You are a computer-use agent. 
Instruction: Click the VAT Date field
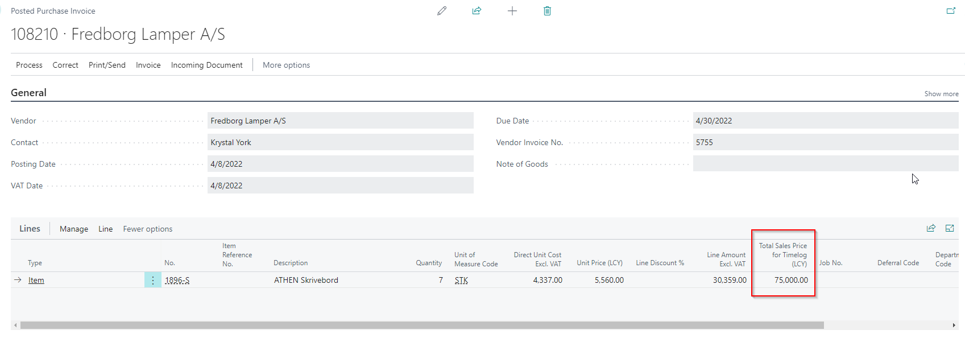tap(340, 186)
